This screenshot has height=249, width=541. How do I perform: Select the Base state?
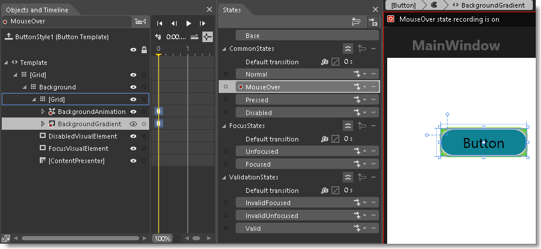[253, 36]
